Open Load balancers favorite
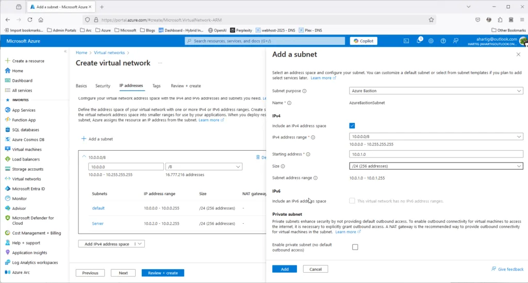The height and width of the screenshot is (283, 528). pyautogui.click(x=22, y=160)
